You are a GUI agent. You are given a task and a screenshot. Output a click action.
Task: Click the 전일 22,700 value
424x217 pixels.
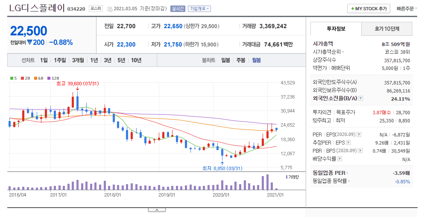[126, 26]
